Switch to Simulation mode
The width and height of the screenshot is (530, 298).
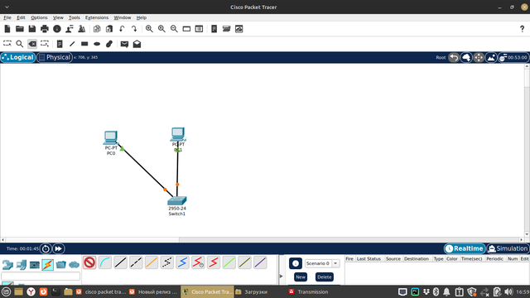[x=508, y=248]
